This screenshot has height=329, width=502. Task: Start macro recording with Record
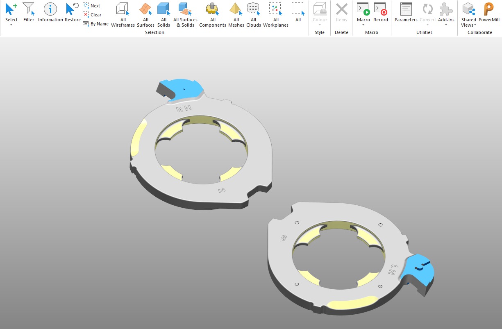tap(380, 12)
